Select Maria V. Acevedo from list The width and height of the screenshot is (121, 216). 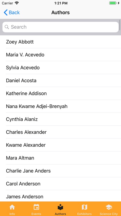click(x=61, y=55)
